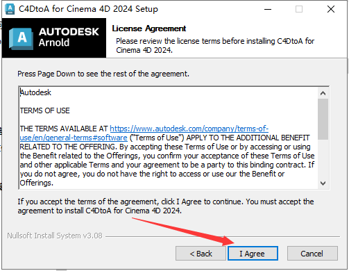Click the "C4DtoA for Cinema 4D 2024 Setup" title text

88,9
